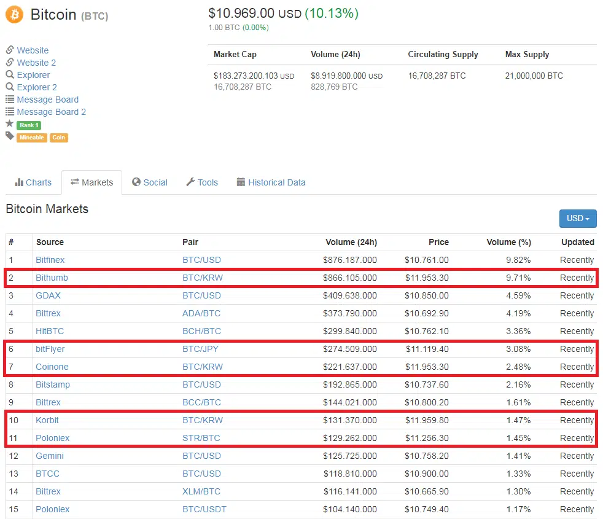Viewport: 603px width, 519px height.
Task: Click the 9.71% volume share for Bithumb
Action: (x=518, y=278)
